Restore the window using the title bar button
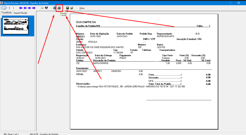This screenshot has width=246, height=135. [238, 3]
